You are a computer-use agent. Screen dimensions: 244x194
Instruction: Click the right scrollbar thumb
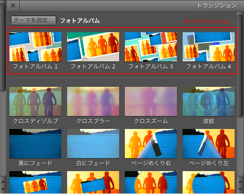click(240, 66)
